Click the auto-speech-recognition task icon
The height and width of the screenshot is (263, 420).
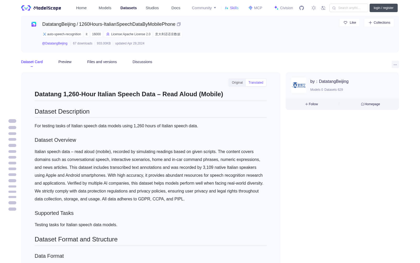click(x=45, y=34)
